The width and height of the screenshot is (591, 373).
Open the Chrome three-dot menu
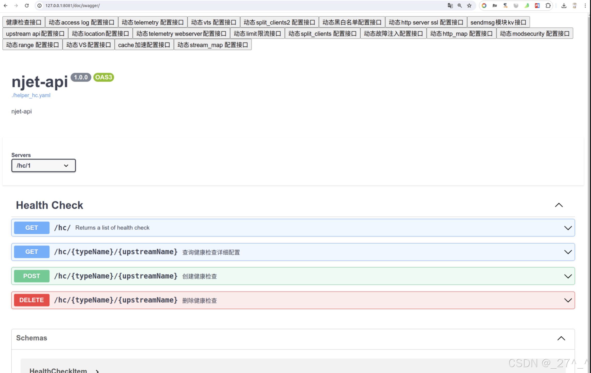point(585,5)
